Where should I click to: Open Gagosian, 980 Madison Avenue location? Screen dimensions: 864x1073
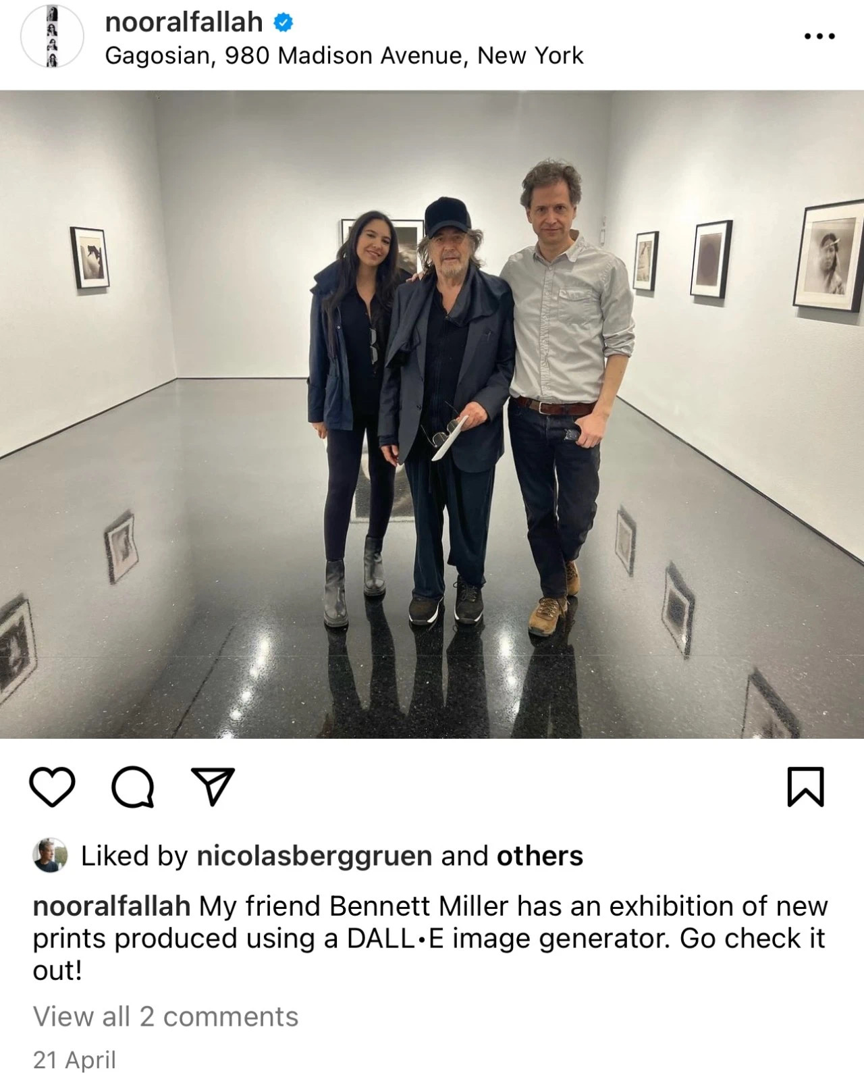click(x=344, y=55)
